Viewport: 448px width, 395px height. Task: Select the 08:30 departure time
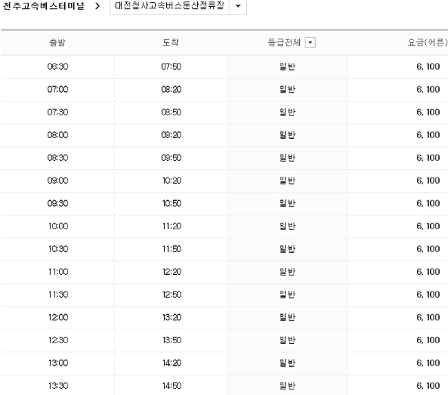pyautogui.click(x=57, y=157)
